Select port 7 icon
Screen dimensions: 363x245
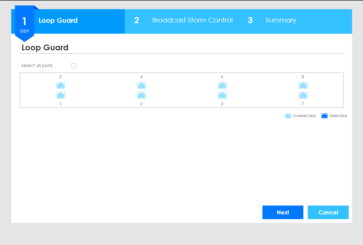[x=303, y=95]
